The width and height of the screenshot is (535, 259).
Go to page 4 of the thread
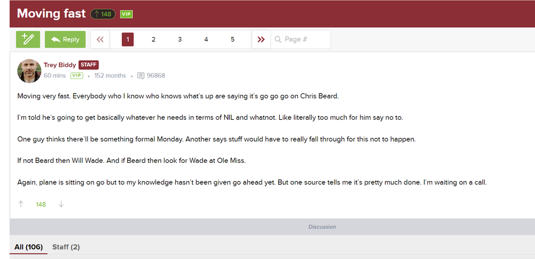pos(206,39)
